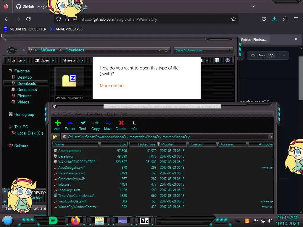Open the Edit menu in 7-Zip
This screenshot has height=227, width=303.
tap(67, 114)
